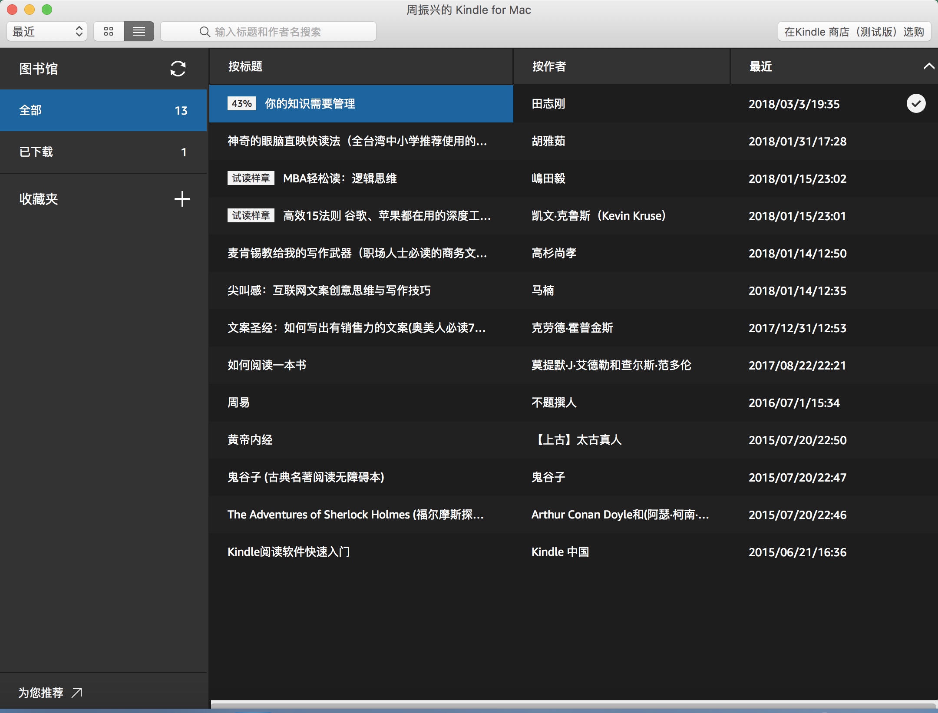Viewport: 938px width, 713px height.
Task: Select book 麦肯锡教给我的写作武器
Action: pos(357,253)
